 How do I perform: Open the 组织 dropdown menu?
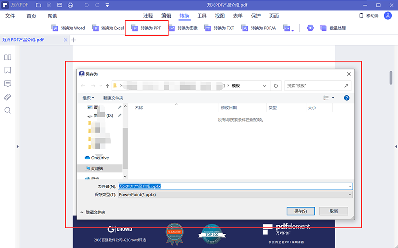point(88,98)
